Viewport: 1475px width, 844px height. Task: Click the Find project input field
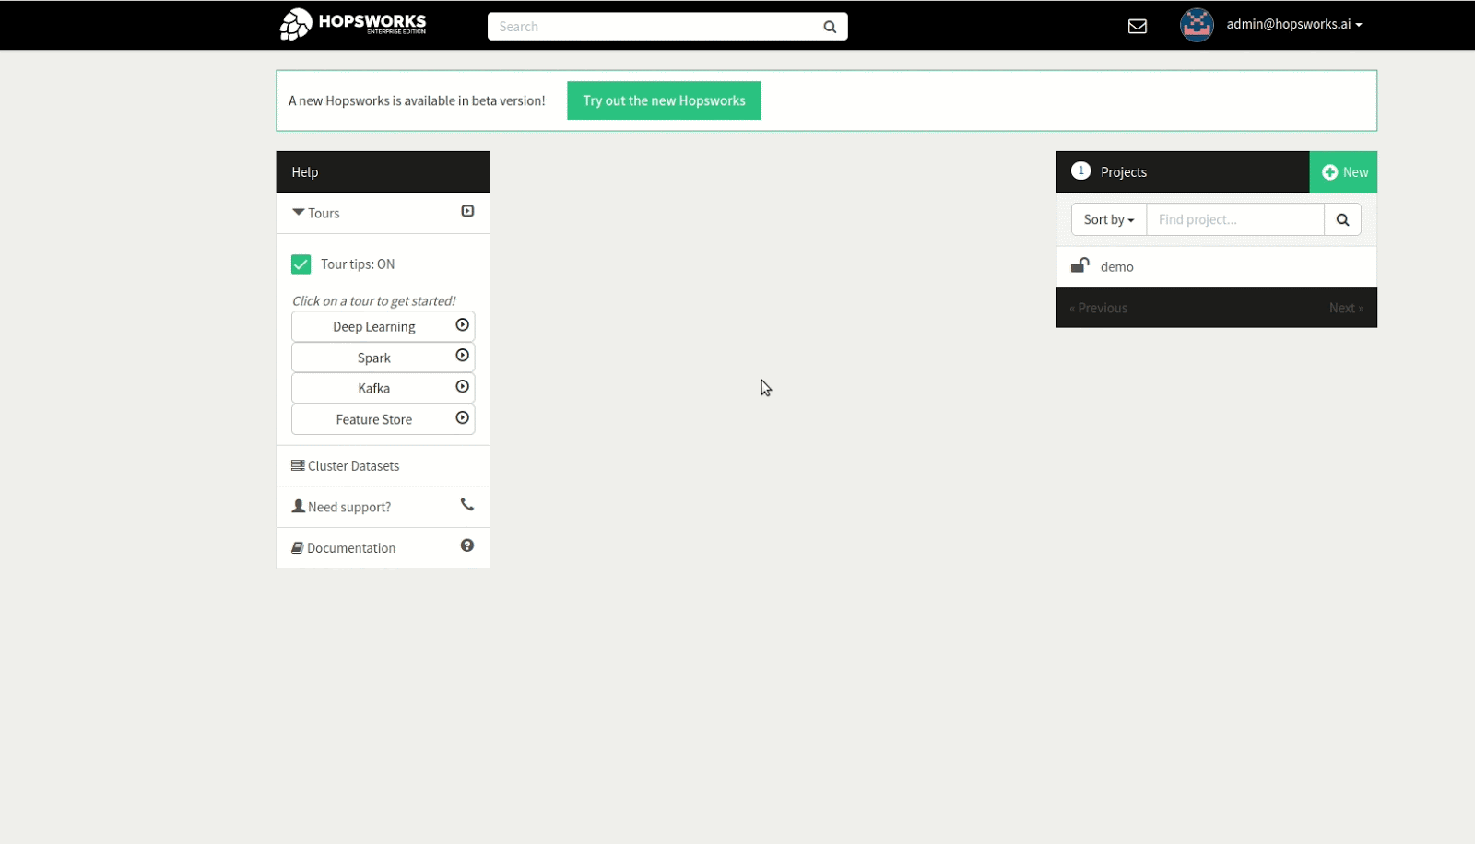[1235, 219]
